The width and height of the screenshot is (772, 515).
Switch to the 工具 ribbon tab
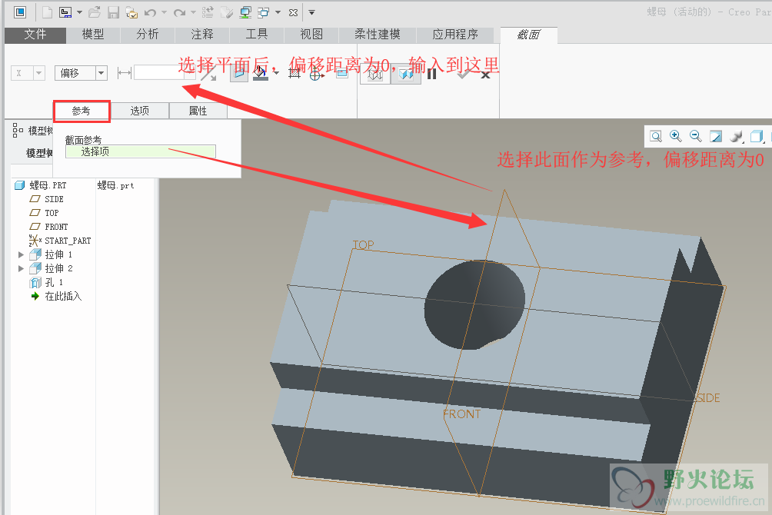pos(257,35)
